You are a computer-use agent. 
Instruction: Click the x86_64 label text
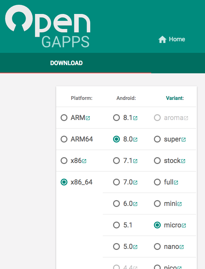tap(82, 182)
